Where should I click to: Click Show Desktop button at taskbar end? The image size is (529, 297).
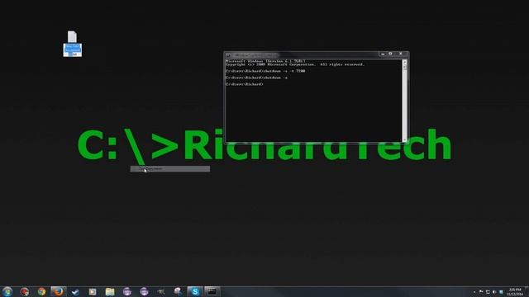pyautogui.click(x=527, y=292)
